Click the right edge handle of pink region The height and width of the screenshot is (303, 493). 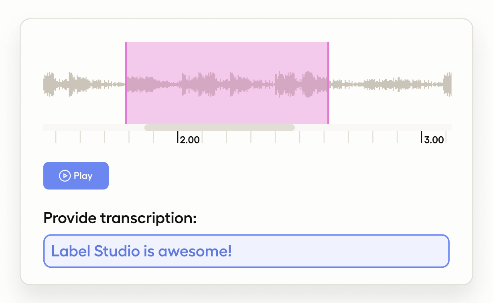click(x=328, y=83)
